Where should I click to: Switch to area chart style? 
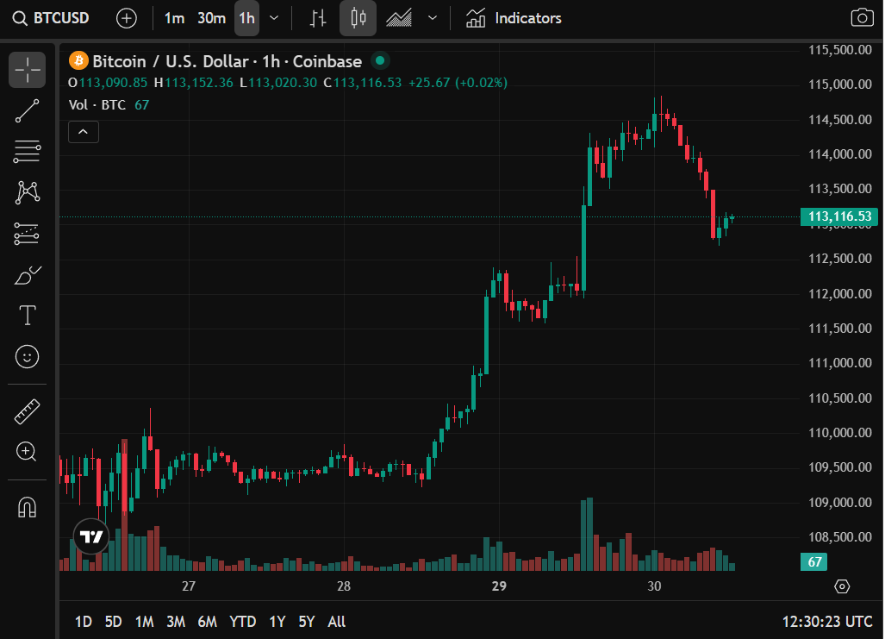click(x=399, y=18)
